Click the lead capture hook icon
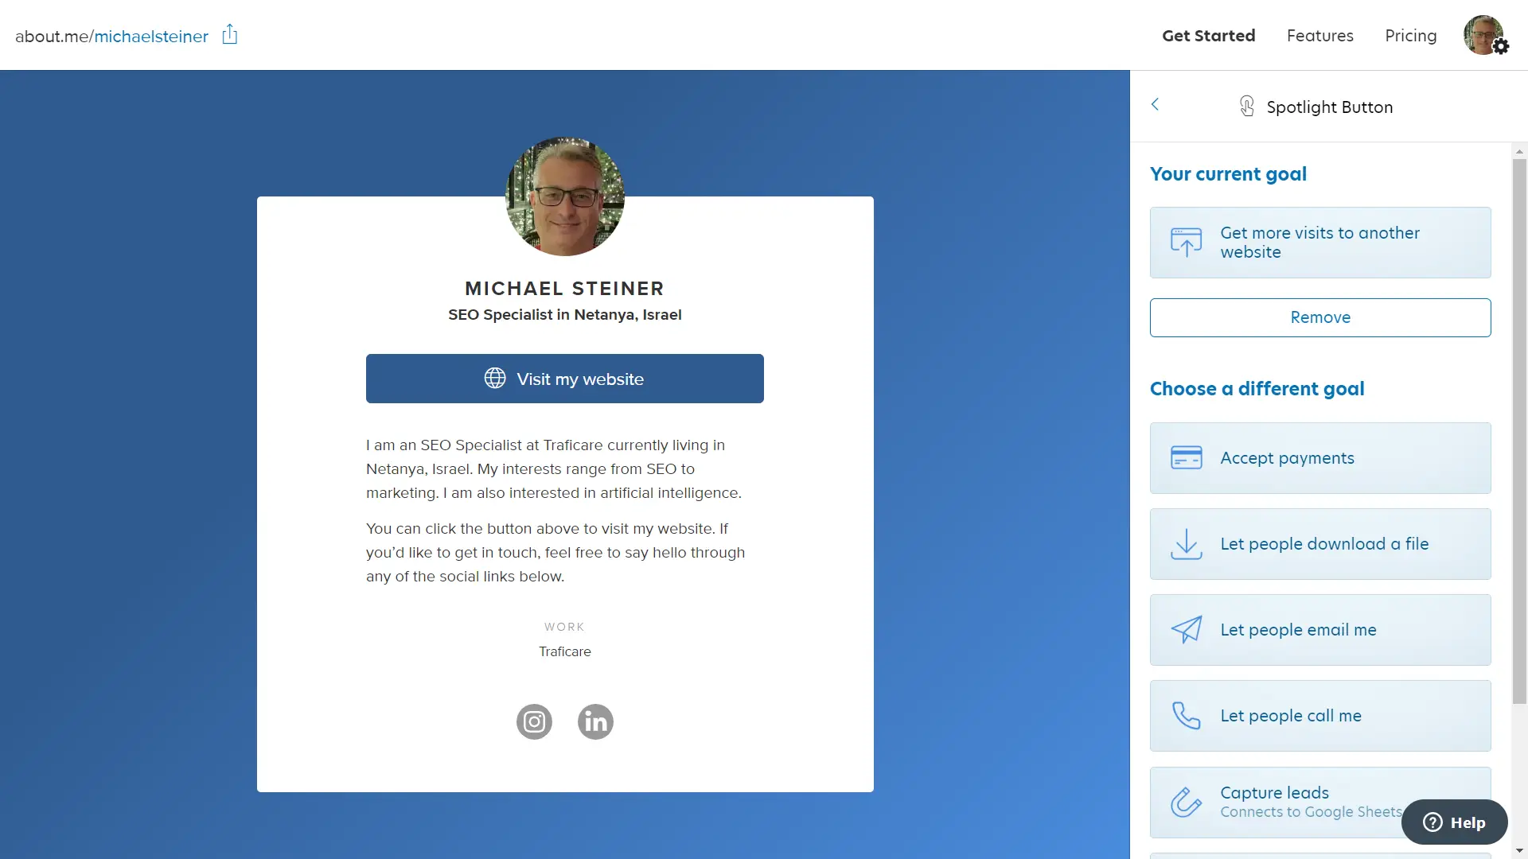The height and width of the screenshot is (859, 1528). point(1186,800)
